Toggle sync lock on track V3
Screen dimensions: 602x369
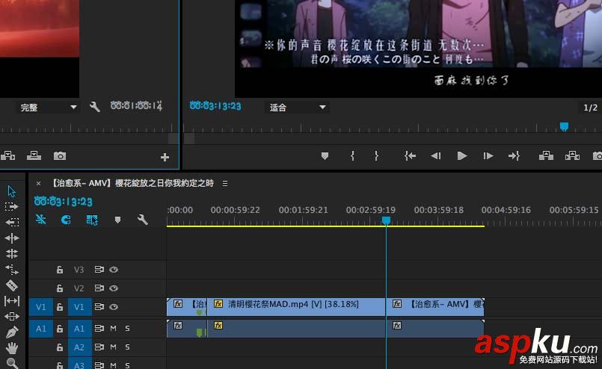[x=99, y=270]
